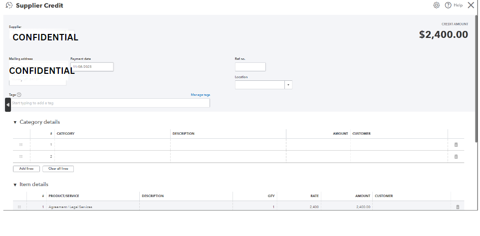Click the Customer cell of category row 1

(x=399, y=145)
